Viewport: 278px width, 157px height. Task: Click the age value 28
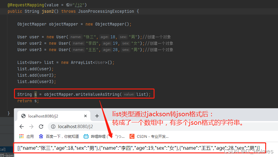pyautogui.click(x=115, y=50)
